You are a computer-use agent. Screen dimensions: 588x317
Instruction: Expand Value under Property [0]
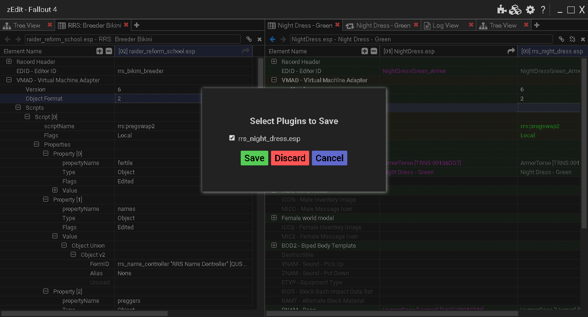click(55, 190)
